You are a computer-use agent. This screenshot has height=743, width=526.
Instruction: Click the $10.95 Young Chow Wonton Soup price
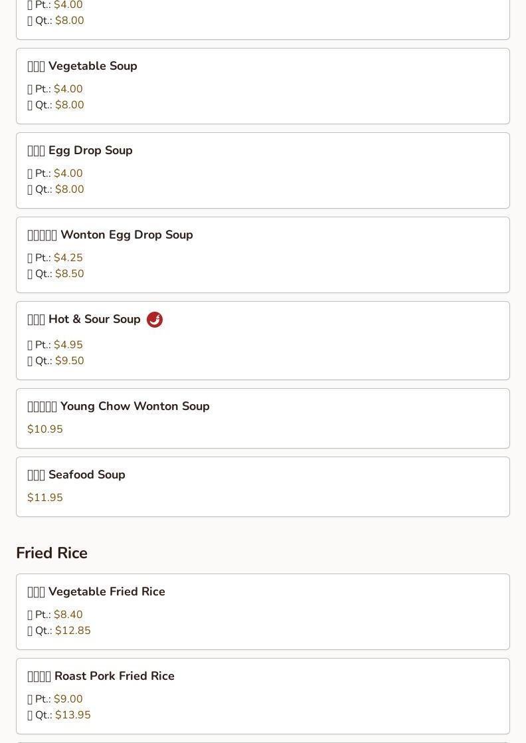click(x=45, y=429)
